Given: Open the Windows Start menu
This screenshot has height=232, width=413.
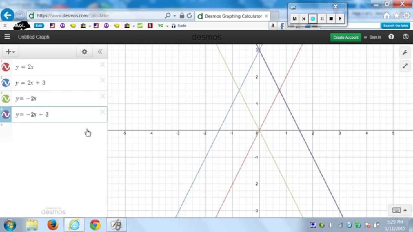Looking at the screenshot, I should [x=9, y=225].
